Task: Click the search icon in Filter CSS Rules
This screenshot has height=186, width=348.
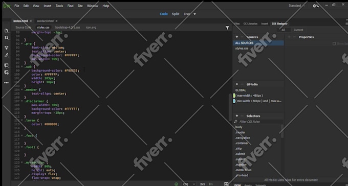Action: point(236,122)
